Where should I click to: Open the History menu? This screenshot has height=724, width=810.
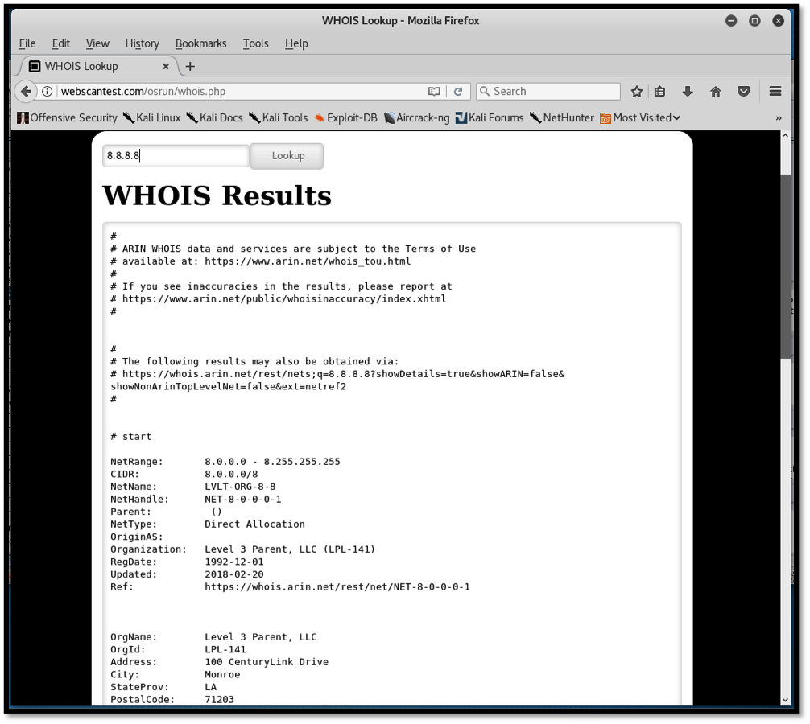pos(142,43)
